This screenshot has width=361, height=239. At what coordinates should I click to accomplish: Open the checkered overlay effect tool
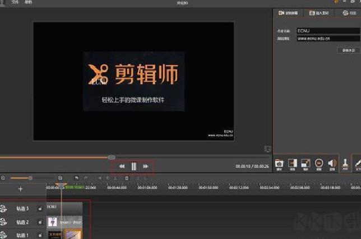click(x=306, y=165)
